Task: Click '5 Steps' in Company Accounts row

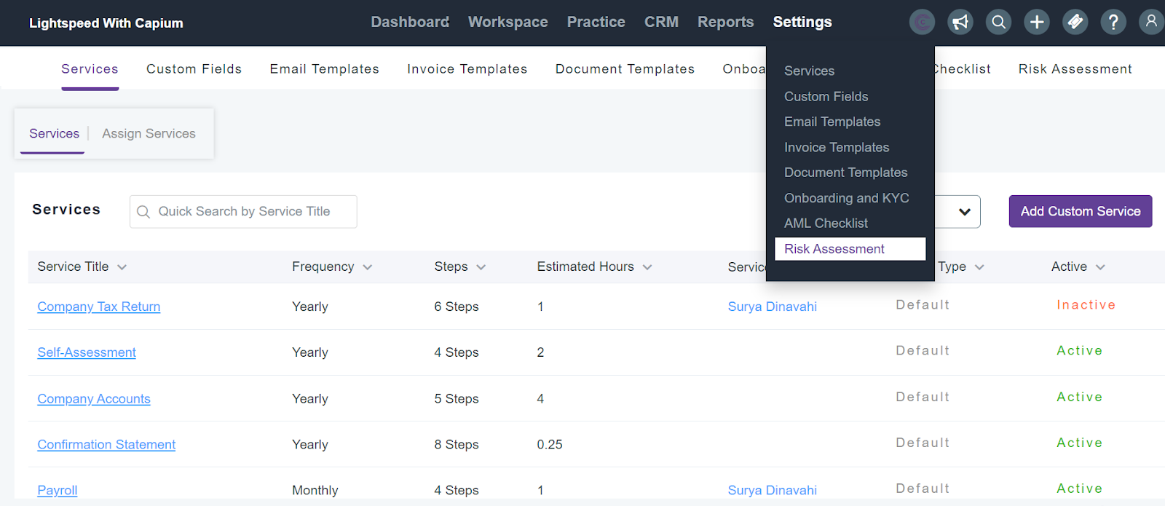Action: pyautogui.click(x=457, y=399)
